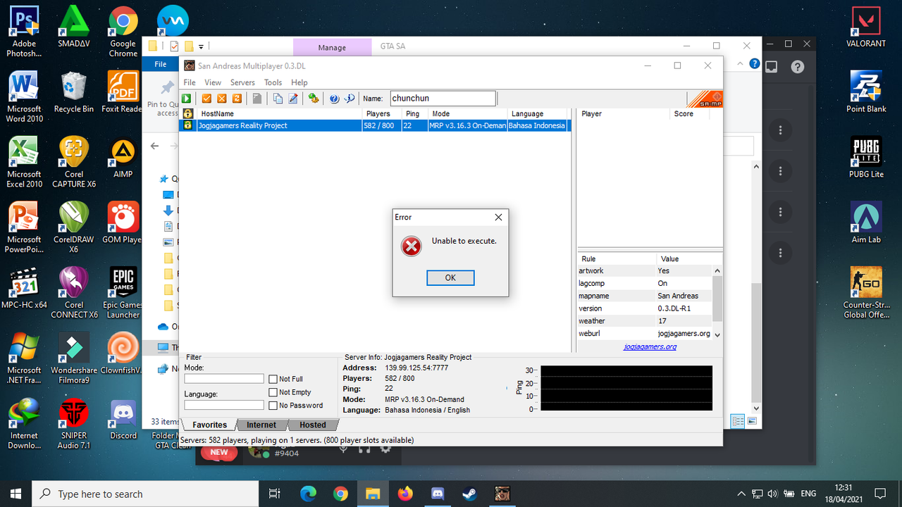The image size is (902, 507).
Task: Click the speaker volume tray icon
Action: [x=772, y=494]
